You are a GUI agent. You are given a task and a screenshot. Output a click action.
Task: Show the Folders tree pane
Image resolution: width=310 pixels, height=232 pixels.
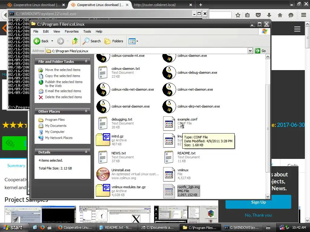pyautogui.click(x=114, y=41)
